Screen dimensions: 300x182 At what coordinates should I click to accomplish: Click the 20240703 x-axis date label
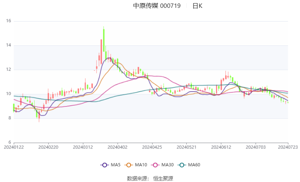[x=256, y=147]
